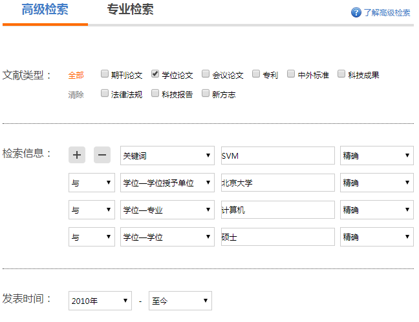Switch to the 专业检索 tab
The height and width of the screenshot is (322, 419).
click(x=130, y=10)
